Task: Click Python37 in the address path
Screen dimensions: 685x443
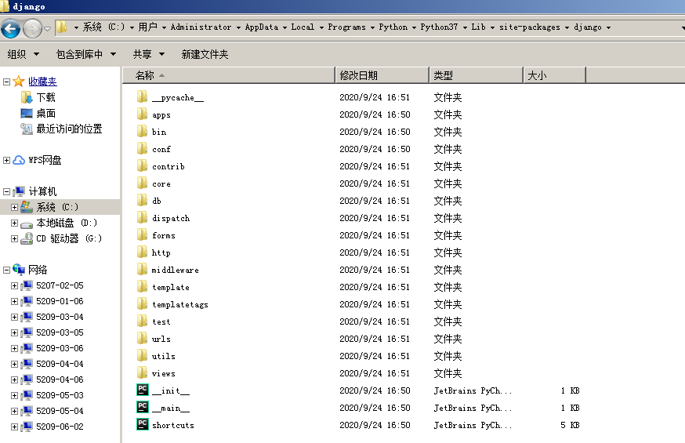Action: click(x=439, y=27)
